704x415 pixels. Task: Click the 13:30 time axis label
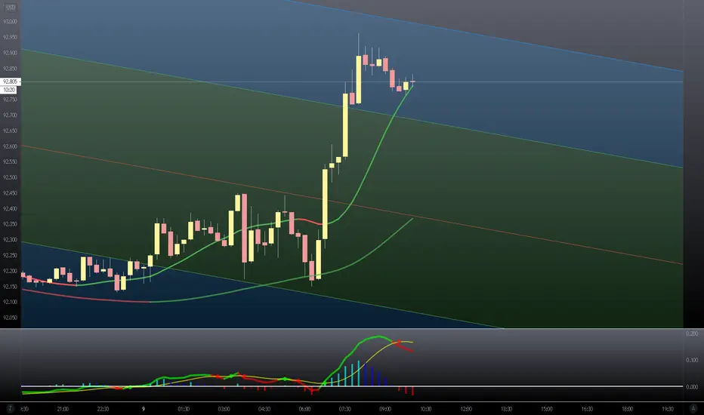(x=506, y=409)
